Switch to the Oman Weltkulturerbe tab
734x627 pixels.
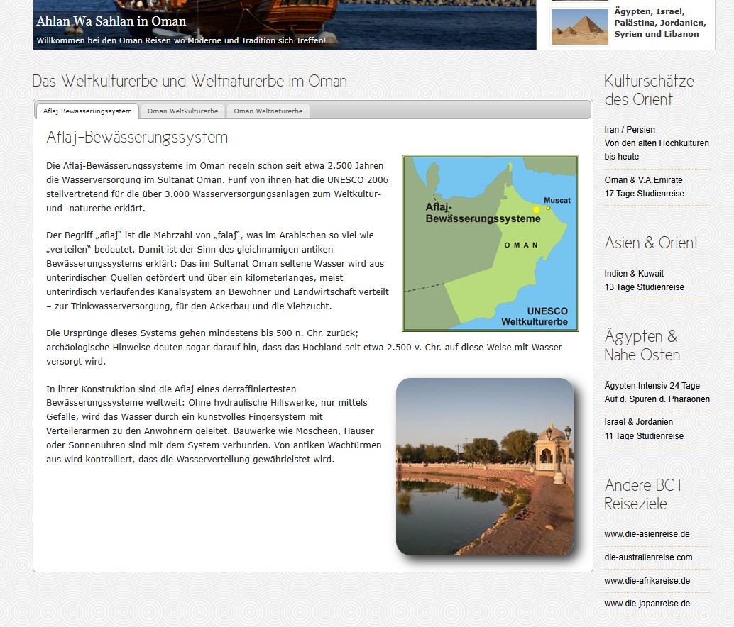pyautogui.click(x=182, y=111)
